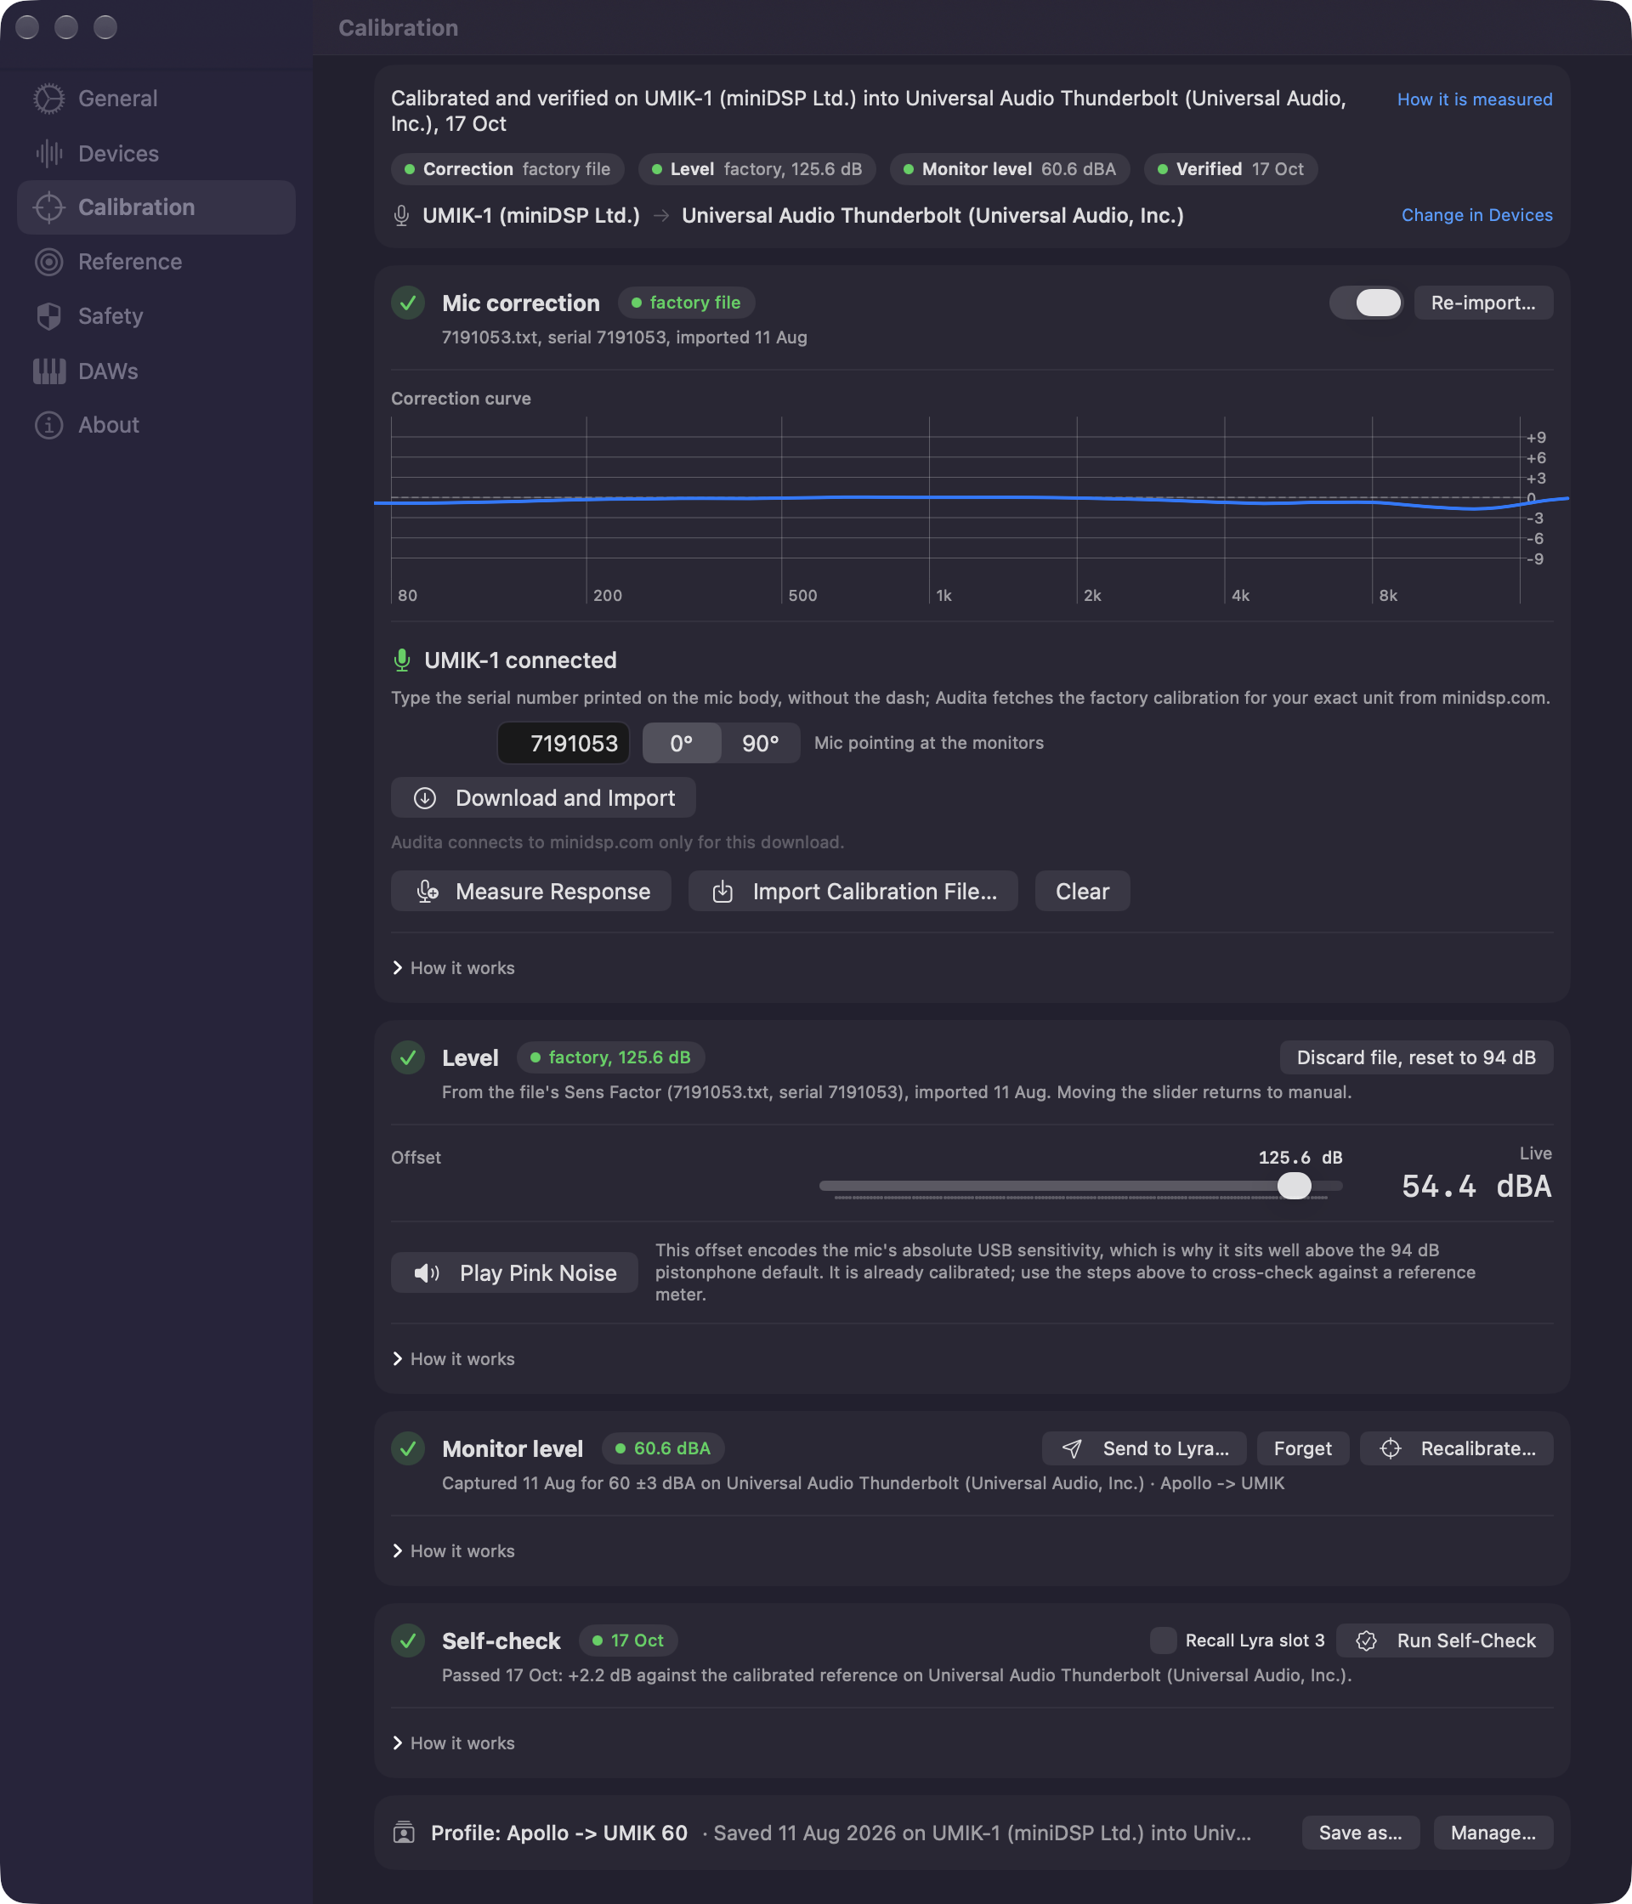This screenshot has height=1904, width=1632.
Task: Click the Re-import... button
Action: tap(1483, 303)
